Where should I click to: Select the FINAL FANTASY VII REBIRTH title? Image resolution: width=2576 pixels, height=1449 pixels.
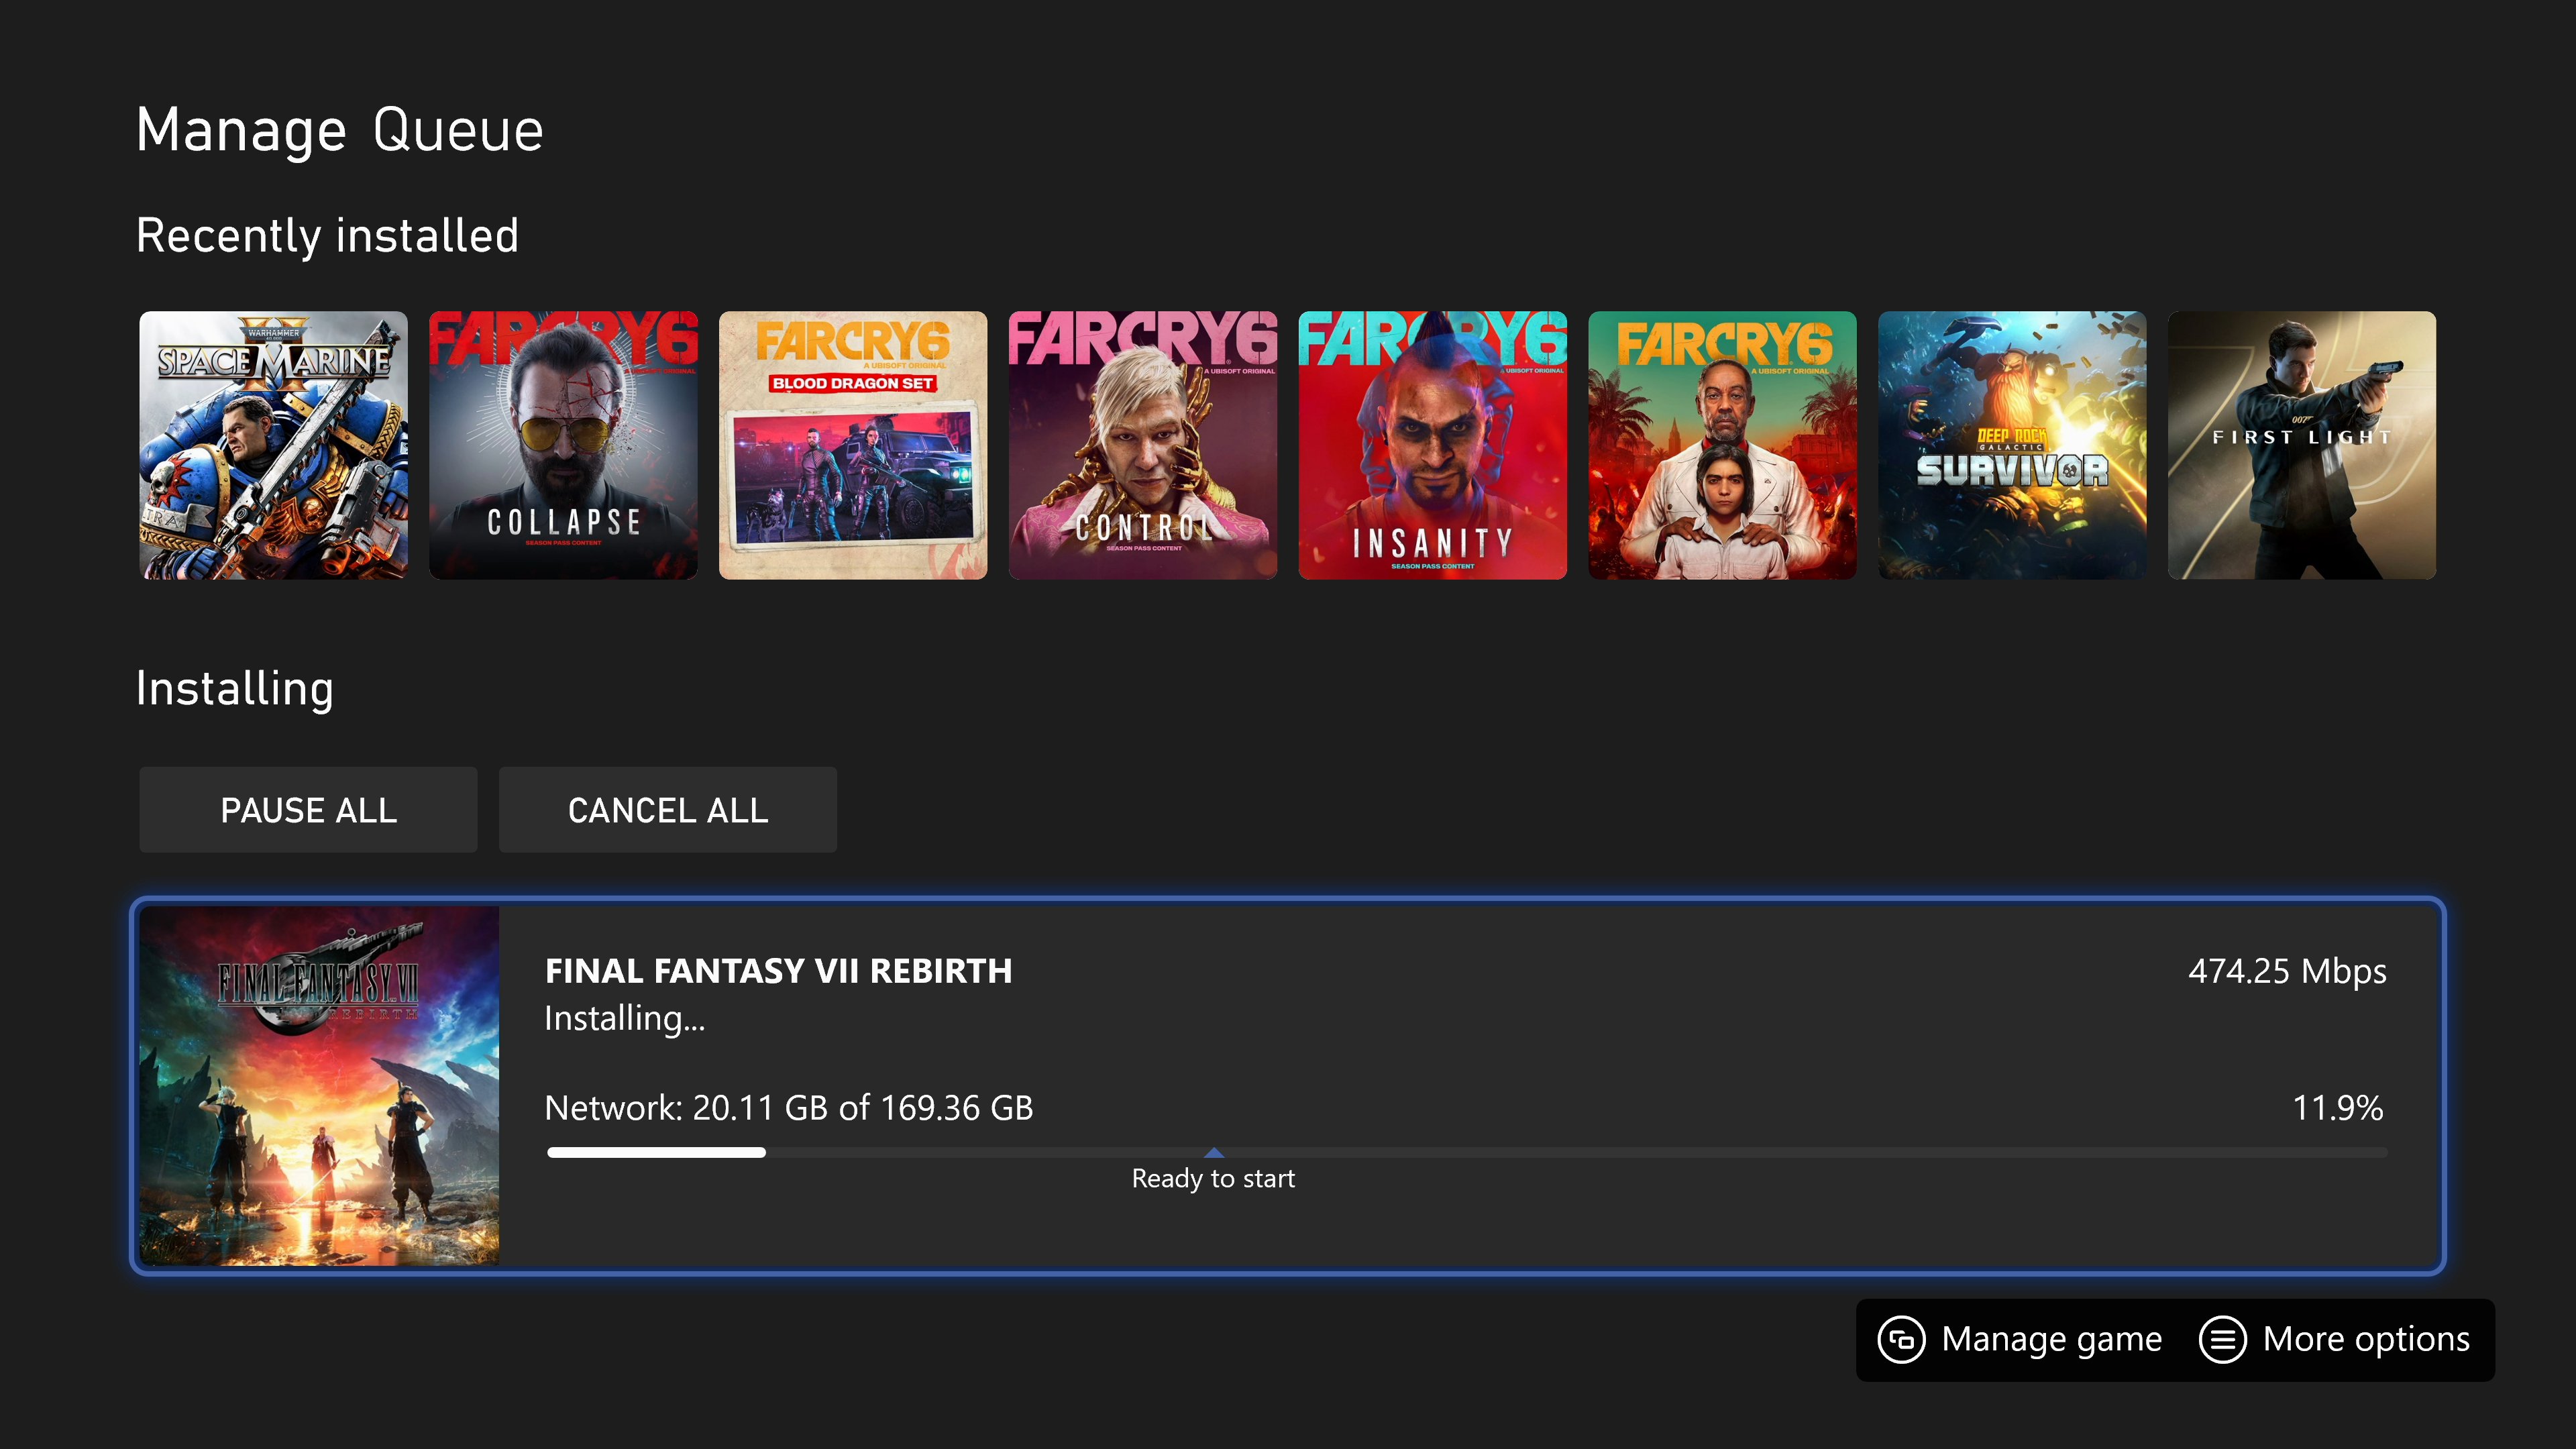pos(779,971)
